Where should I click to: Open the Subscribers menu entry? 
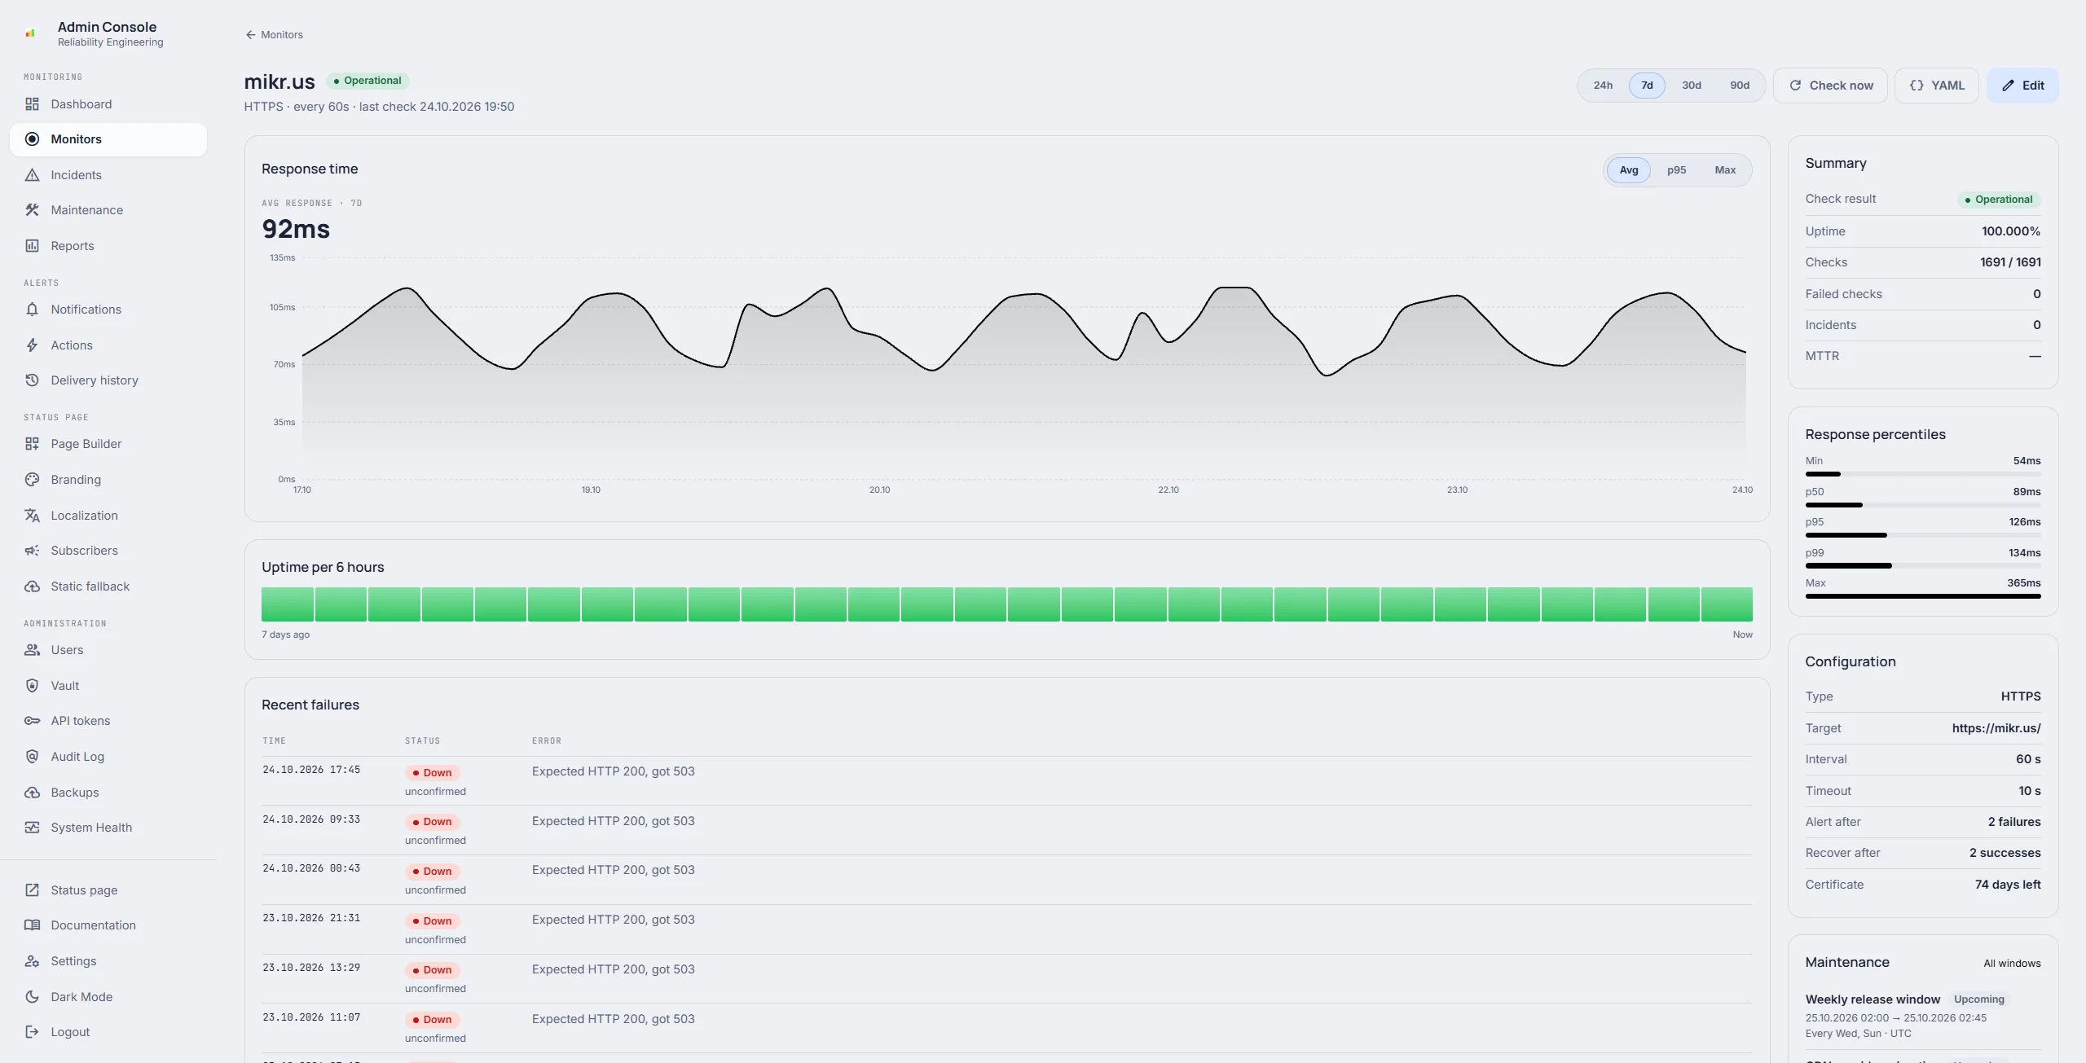[x=108, y=551]
